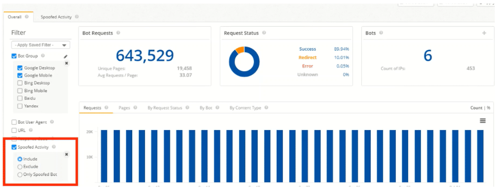The width and height of the screenshot is (495, 188).
Task: Click the orange donut chart segment
Action: click(240, 50)
